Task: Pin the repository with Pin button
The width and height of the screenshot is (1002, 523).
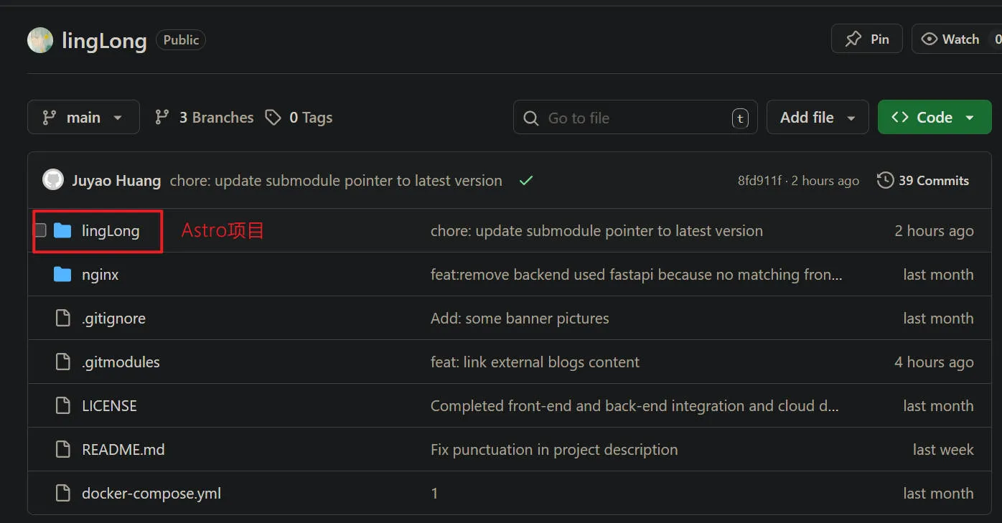Action: coord(867,39)
